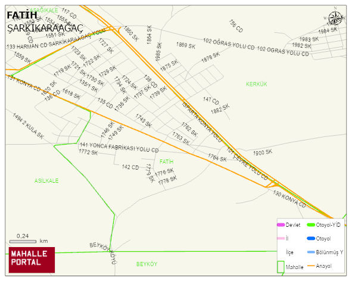Click the 1864 SK street label

pos(149,35)
